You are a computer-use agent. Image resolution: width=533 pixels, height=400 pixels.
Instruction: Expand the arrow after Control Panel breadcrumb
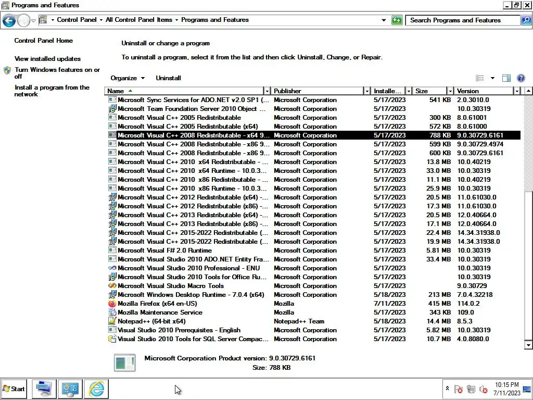click(x=101, y=20)
